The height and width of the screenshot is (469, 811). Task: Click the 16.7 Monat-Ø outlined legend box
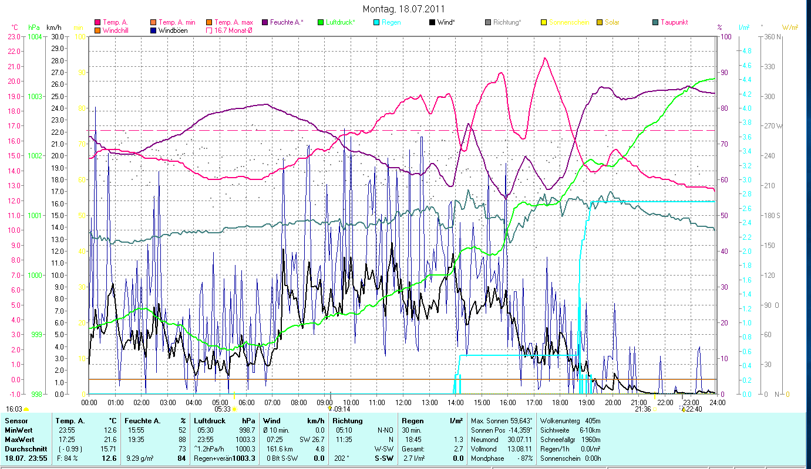click(x=210, y=30)
